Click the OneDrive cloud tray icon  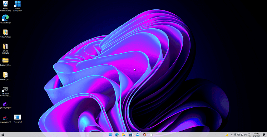coord(238,135)
